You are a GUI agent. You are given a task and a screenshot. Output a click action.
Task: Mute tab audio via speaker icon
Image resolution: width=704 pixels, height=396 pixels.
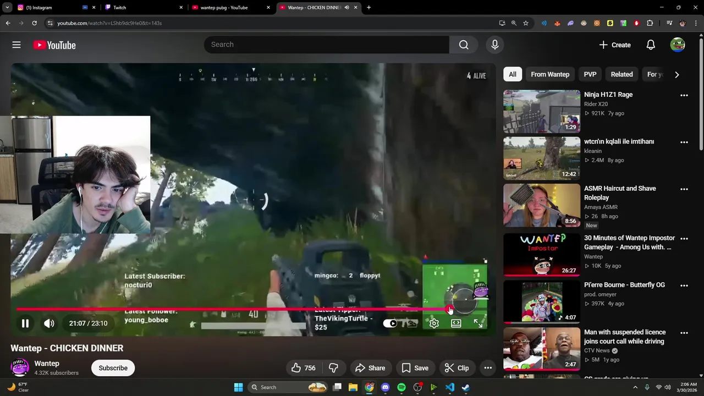click(x=347, y=8)
